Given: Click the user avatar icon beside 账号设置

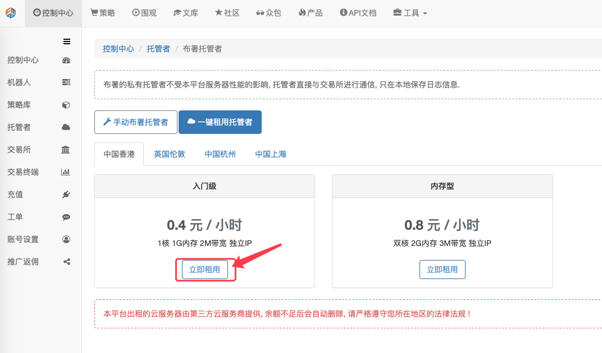Looking at the screenshot, I should click(66, 239).
